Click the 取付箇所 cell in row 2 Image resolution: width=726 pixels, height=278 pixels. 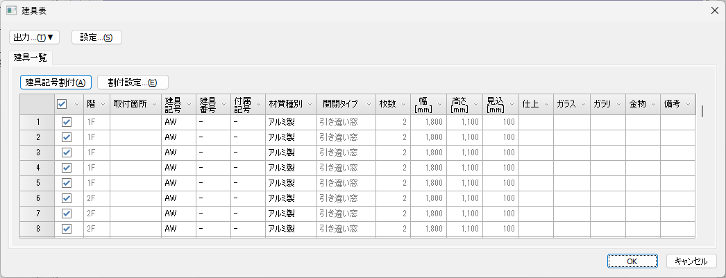(135, 137)
